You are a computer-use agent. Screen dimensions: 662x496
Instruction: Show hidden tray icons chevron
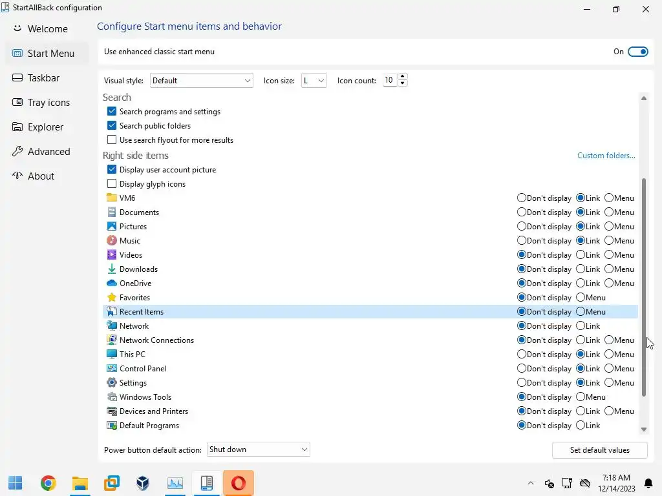click(x=531, y=483)
